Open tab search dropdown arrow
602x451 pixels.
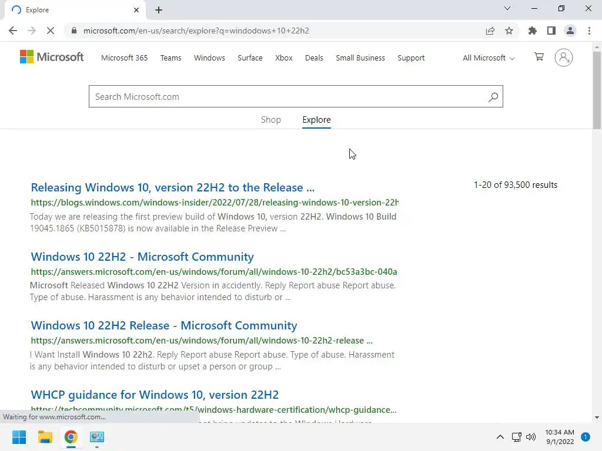tap(507, 8)
